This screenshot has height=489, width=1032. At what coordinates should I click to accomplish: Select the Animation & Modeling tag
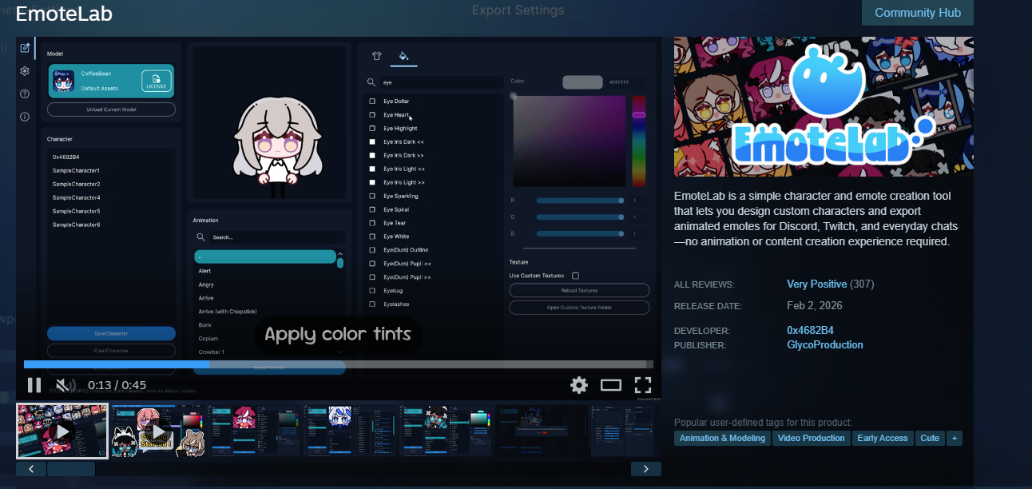pos(722,438)
